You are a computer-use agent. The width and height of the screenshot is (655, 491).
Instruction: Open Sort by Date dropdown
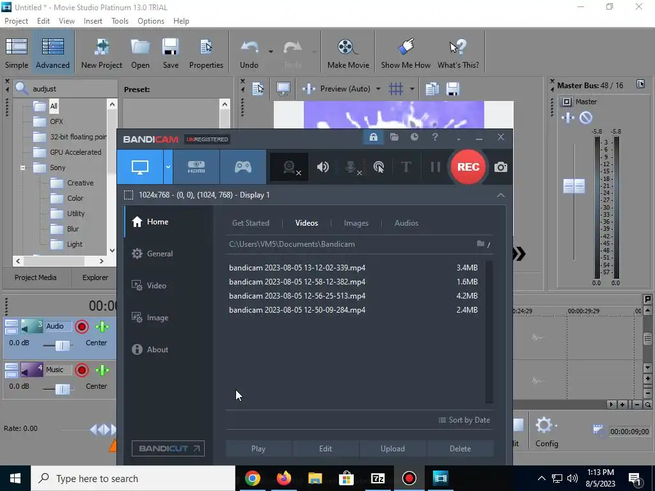pos(464,420)
